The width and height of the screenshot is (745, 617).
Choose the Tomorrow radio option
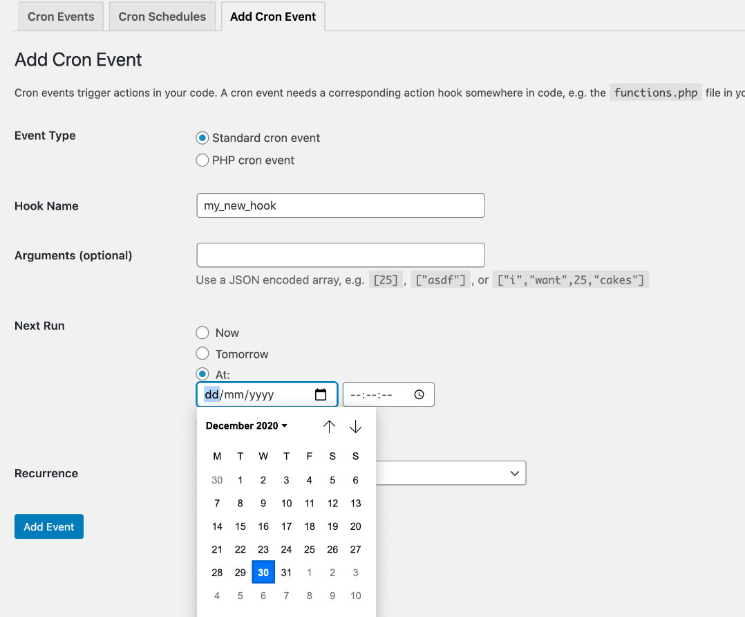tap(202, 353)
